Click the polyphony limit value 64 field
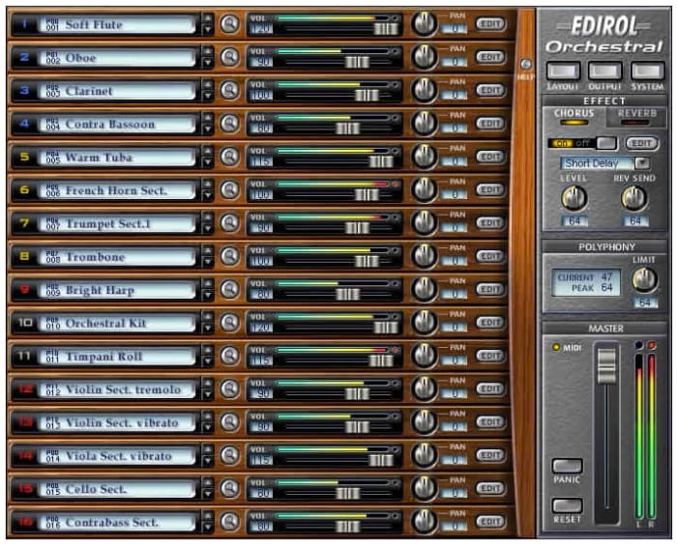Viewport: 677px width, 547px height. click(x=644, y=302)
